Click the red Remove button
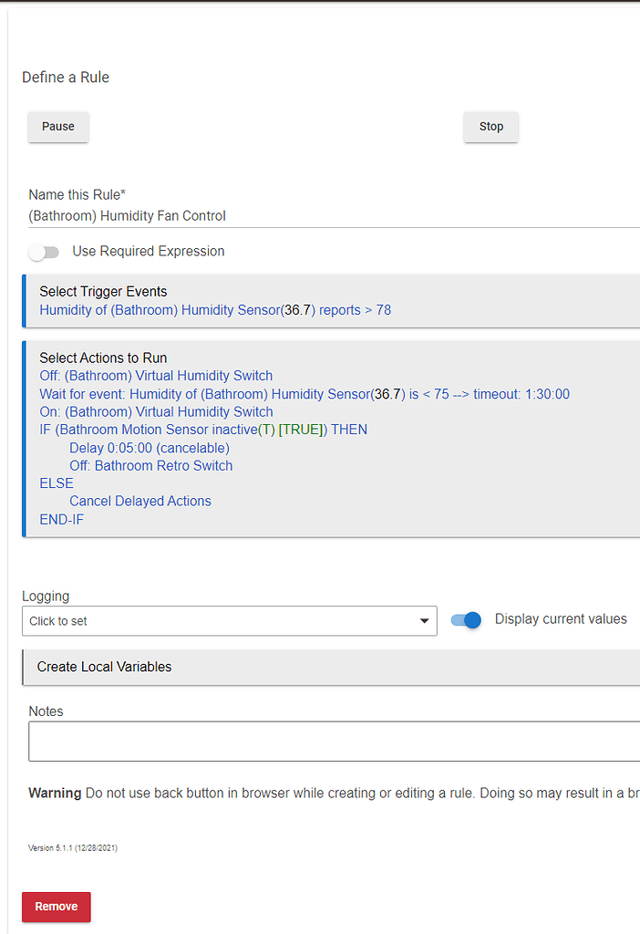This screenshot has width=640, height=934. click(57, 907)
